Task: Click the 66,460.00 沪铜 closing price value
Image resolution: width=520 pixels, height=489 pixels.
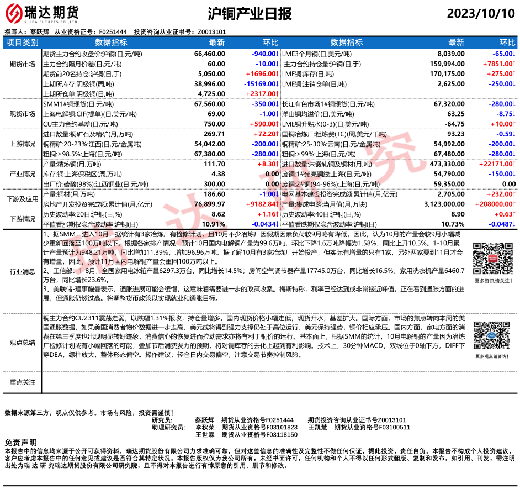Action: click(209, 54)
